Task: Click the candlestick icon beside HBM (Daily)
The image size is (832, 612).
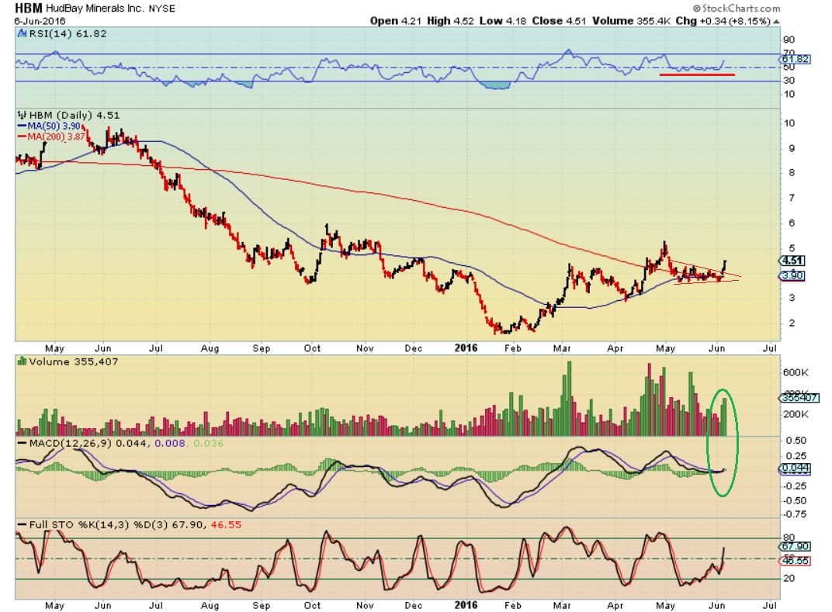Action: point(22,115)
